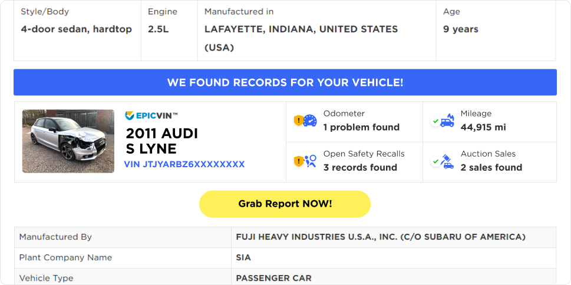The width and height of the screenshot is (571, 285).
Task: Open the VIN JTJYARBZ6XXXXXXXX link
Action: (184, 164)
